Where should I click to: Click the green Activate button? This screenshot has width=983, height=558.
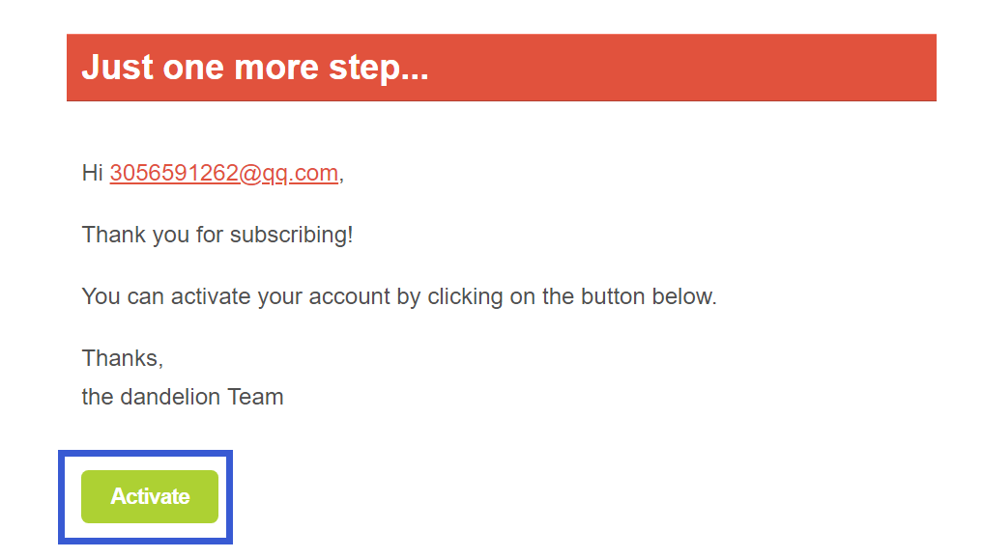[x=150, y=496]
